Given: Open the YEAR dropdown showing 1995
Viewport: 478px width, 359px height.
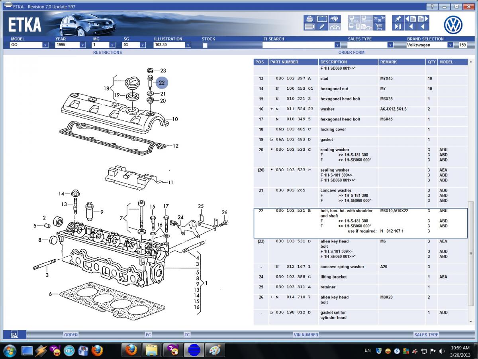Looking at the screenshot, I should [82, 45].
